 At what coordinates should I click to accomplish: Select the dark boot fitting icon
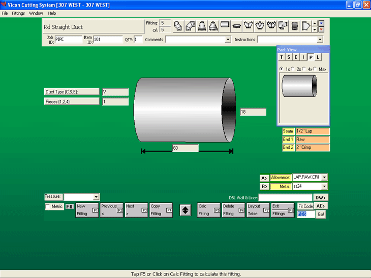point(295,25)
